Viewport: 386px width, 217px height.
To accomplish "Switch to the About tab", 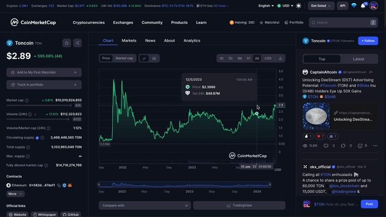I will (169, 40).
